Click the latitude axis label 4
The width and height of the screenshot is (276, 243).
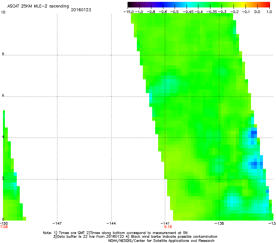click(3, 137)
